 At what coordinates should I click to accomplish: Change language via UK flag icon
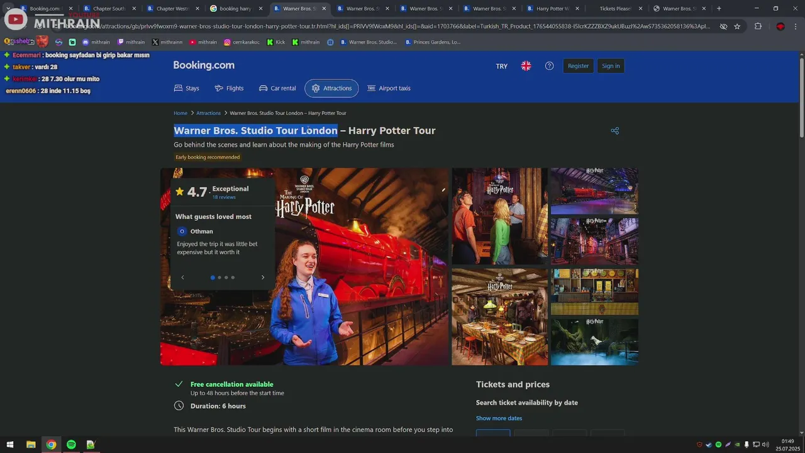pyautogui.click(x=526, y=66)
